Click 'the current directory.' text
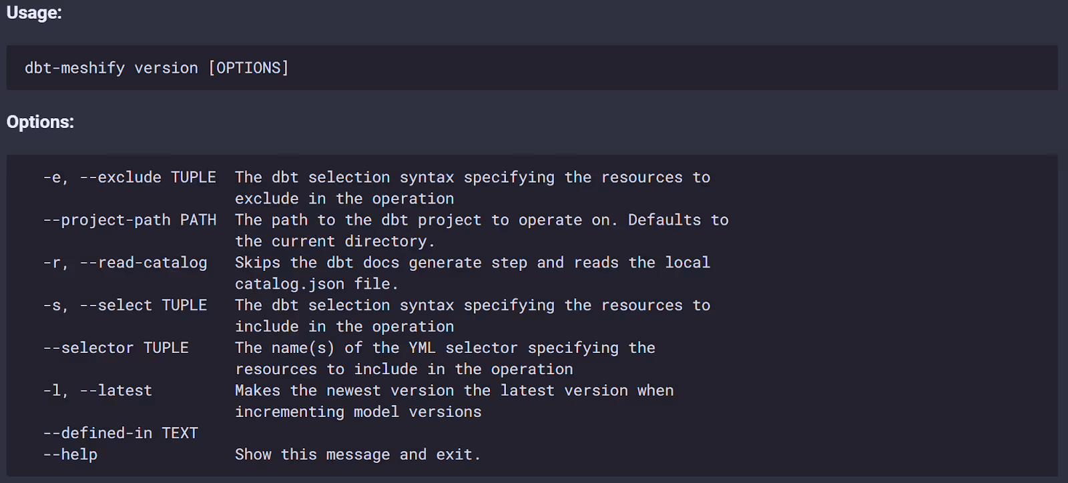The width and height of the screenshot is (1068, 483). (x=335, y=241)
